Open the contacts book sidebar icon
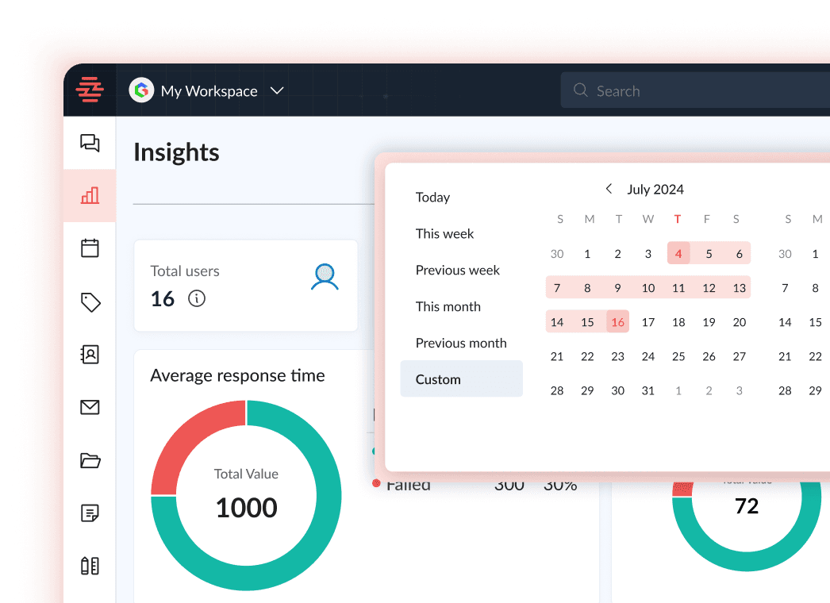 pyautogui.click(x=90, y=355)
